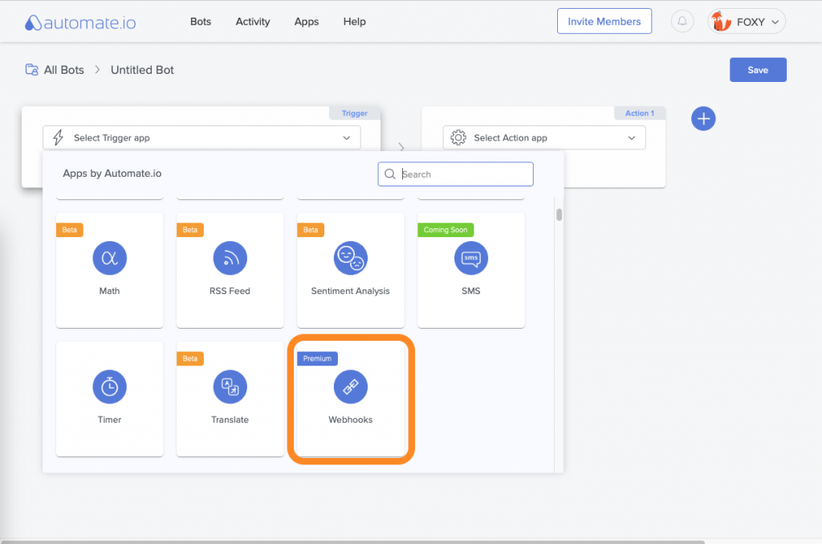Click the Beta badge on Translate
Screen dimensions: 822x544
[189, 358]
